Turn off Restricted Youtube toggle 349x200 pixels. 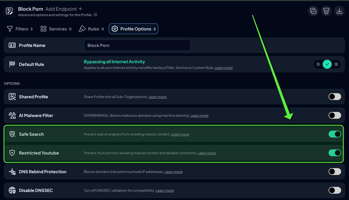(334, 153)
